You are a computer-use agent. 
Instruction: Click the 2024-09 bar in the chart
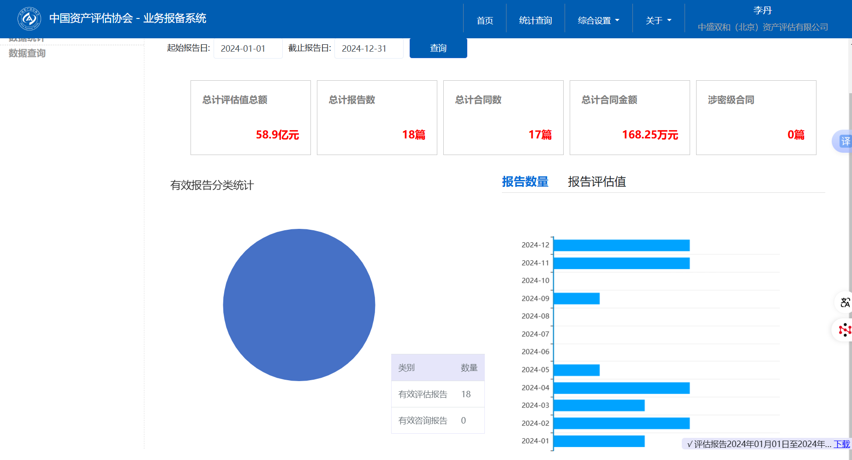point(576,299)
